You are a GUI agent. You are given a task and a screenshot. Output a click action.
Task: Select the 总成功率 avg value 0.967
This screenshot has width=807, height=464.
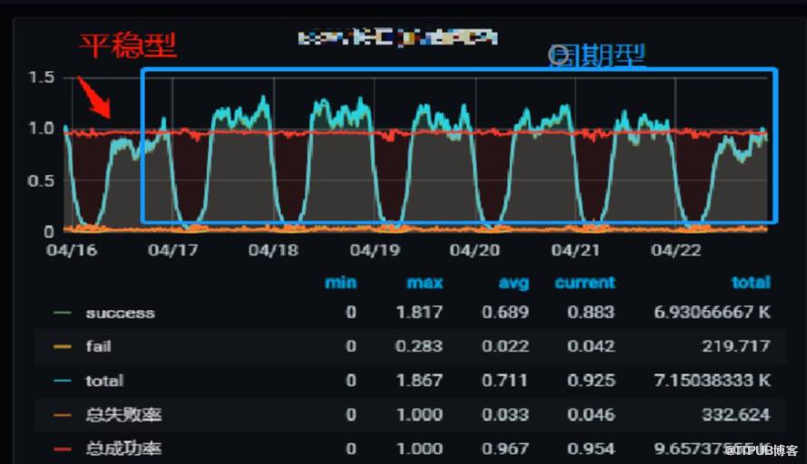[505, 449]
